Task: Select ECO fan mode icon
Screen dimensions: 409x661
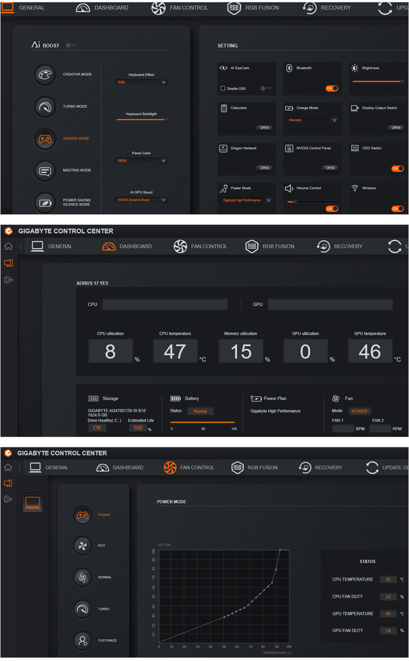Action: tap(82, 546)
